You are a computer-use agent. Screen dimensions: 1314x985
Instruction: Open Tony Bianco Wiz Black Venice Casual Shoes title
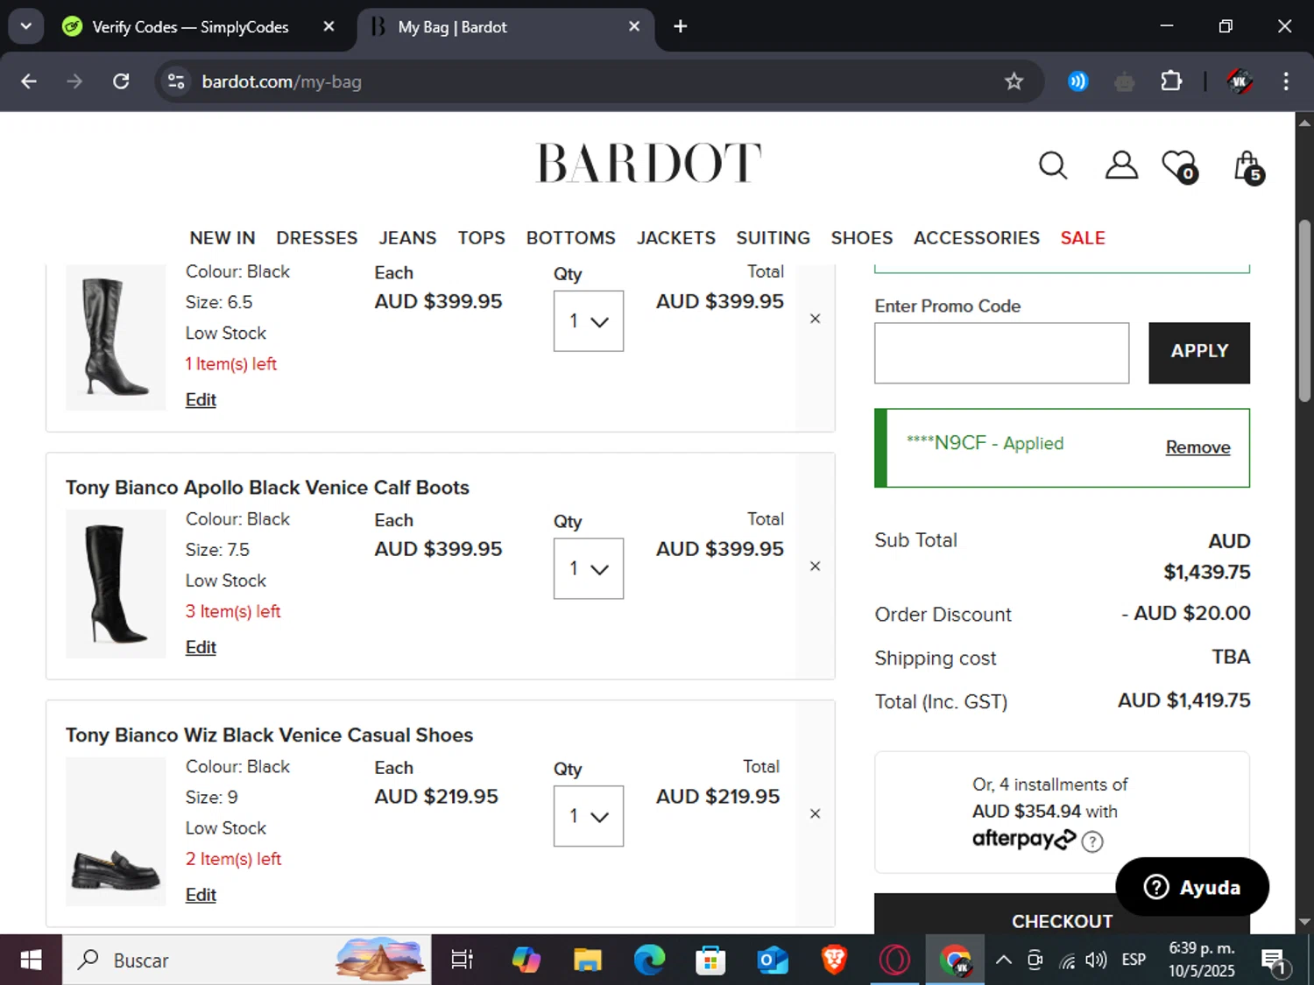(269, 735)
